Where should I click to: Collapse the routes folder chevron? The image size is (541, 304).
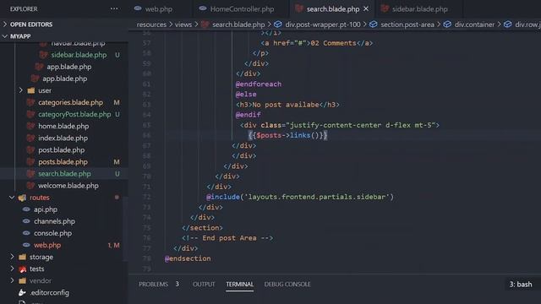pyautogui.click(x=12, y=198)
